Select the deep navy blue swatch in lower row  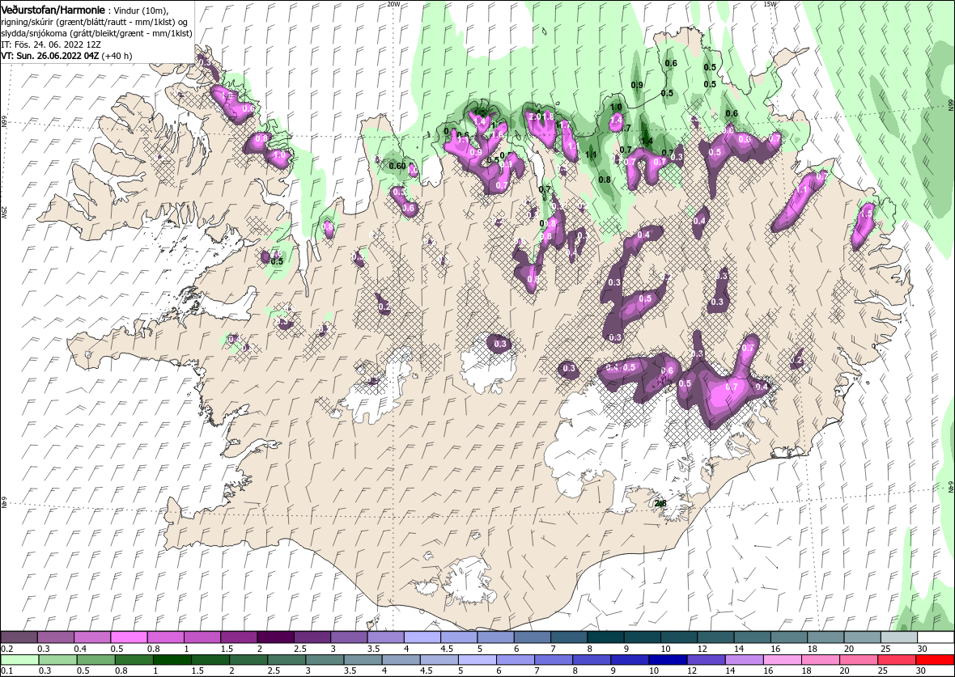coord(668,660)
